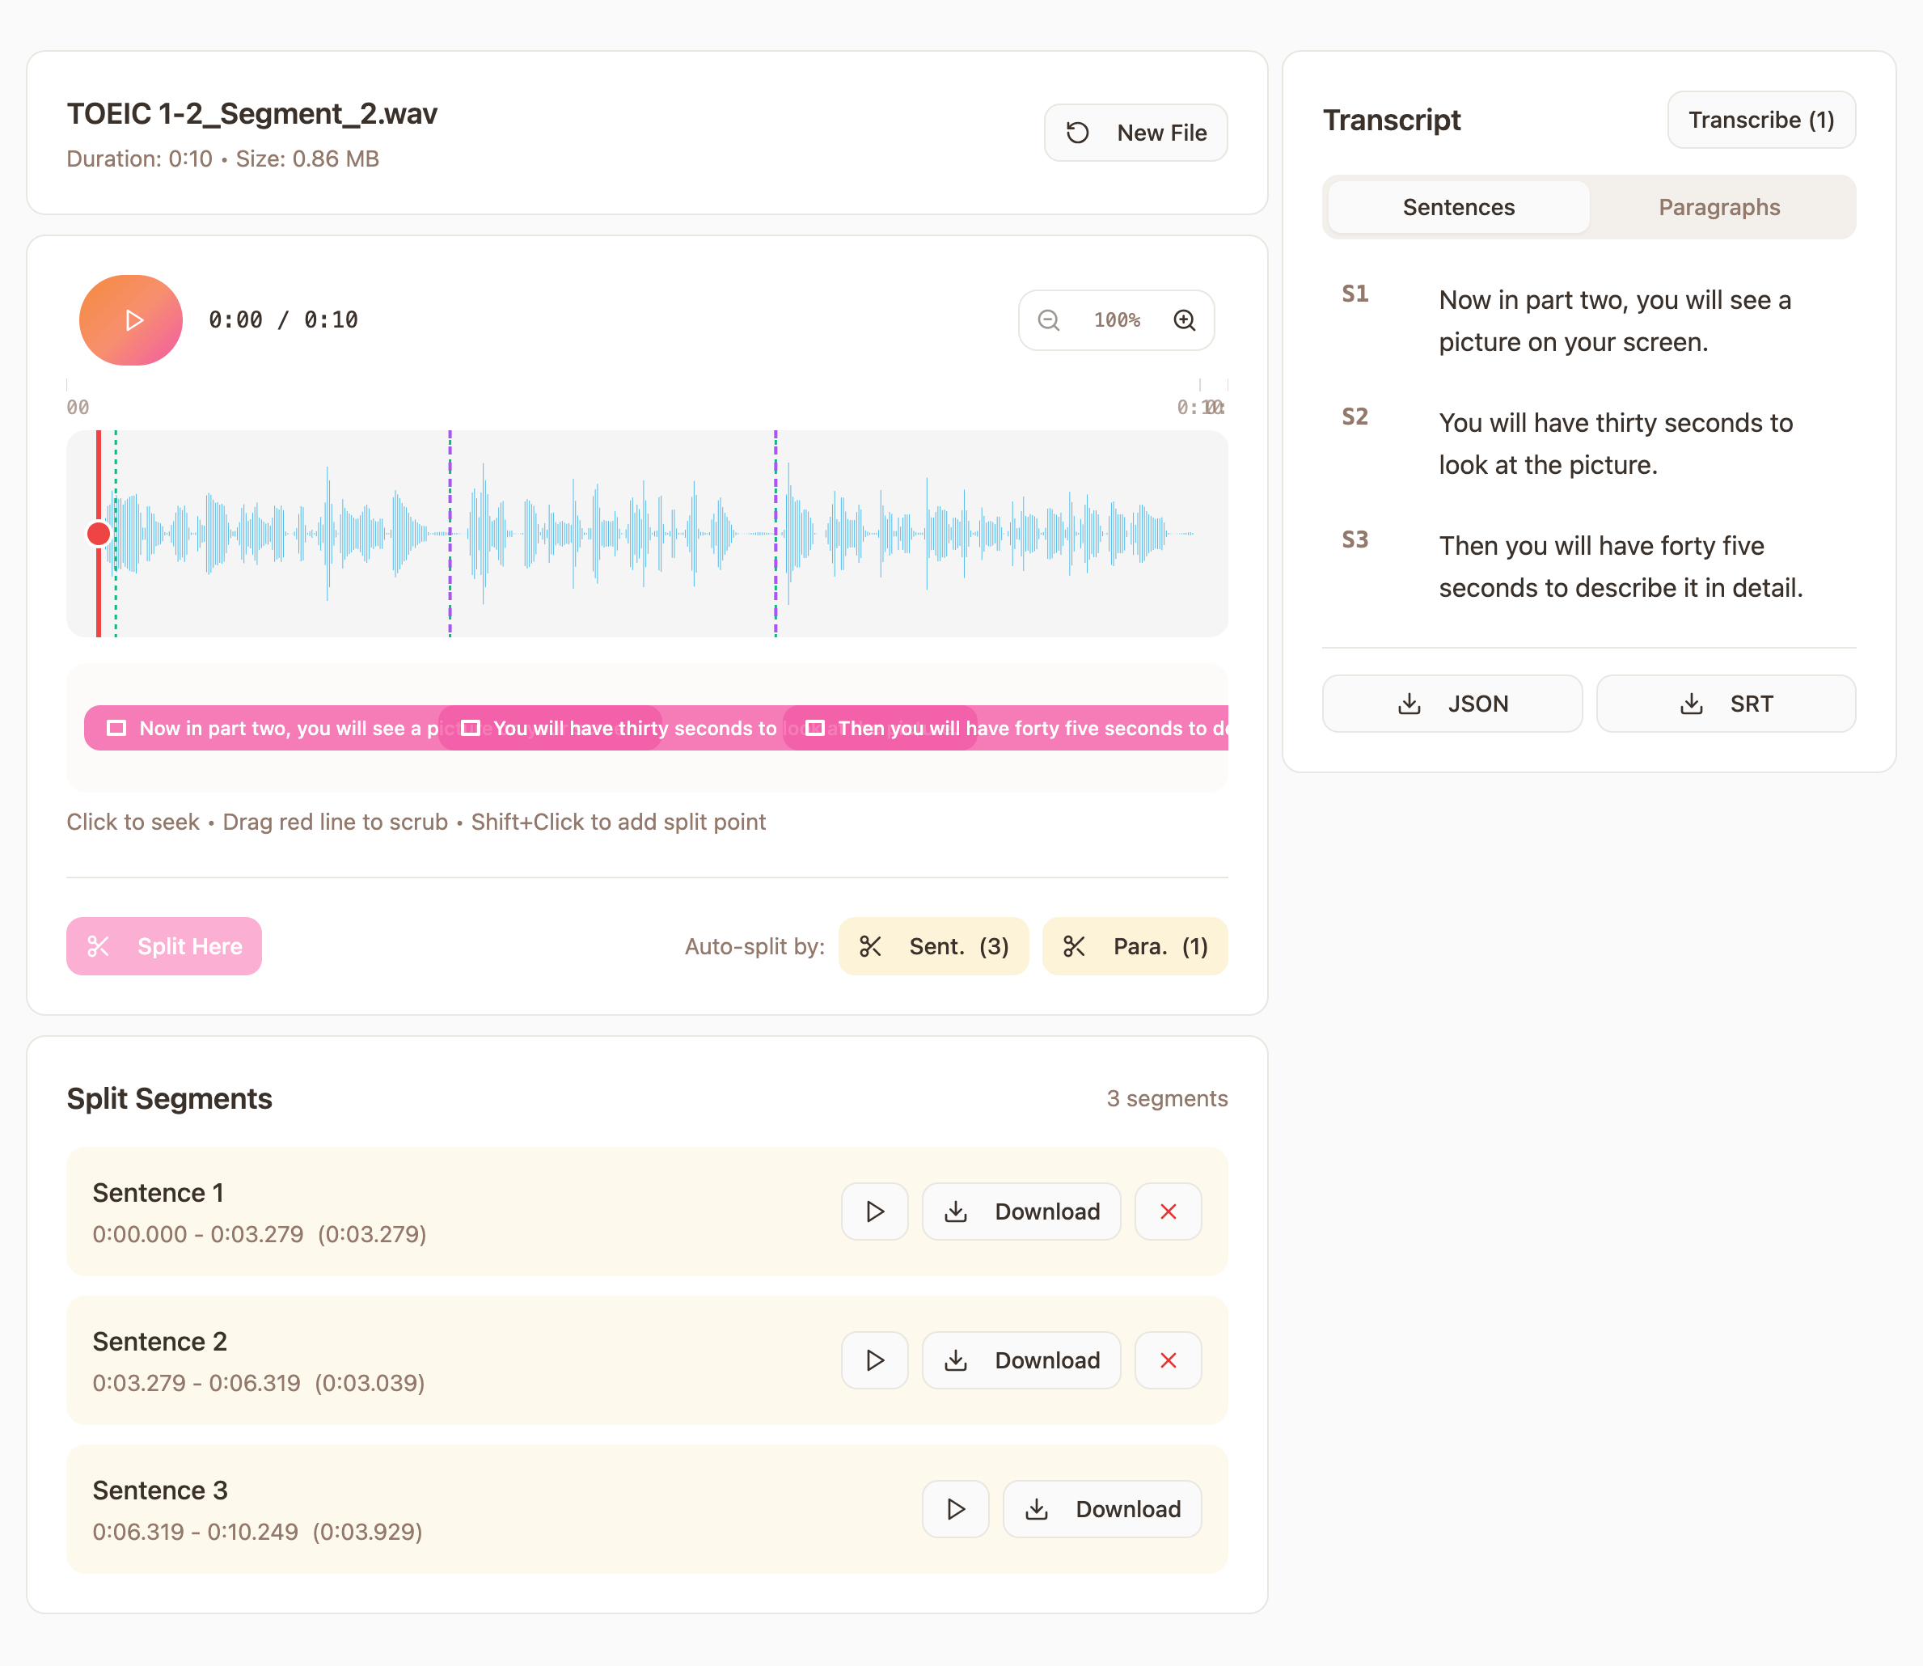The image size is (1923, 1666).
Task: Toggle the 'Now in part two' sentence checkbox
Action: pos(116,728)
